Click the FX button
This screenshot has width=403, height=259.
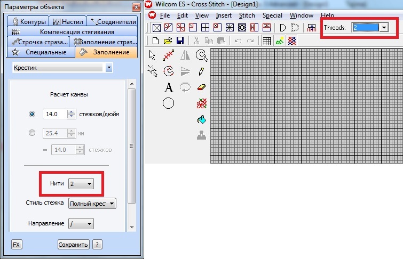pos(17,245)
